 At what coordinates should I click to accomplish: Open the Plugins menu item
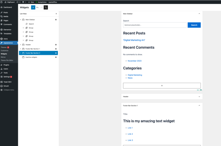(6, 65)
